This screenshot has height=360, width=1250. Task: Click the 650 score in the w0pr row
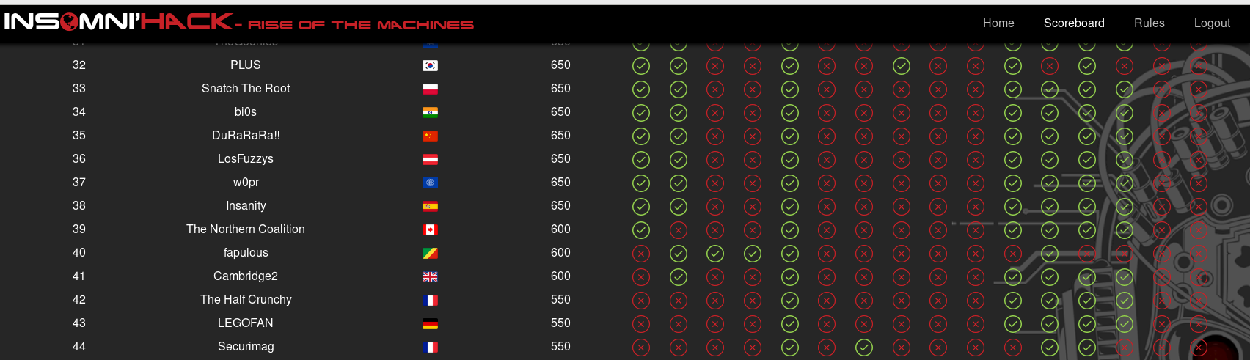pyautogui.click(x=560, y=183)
